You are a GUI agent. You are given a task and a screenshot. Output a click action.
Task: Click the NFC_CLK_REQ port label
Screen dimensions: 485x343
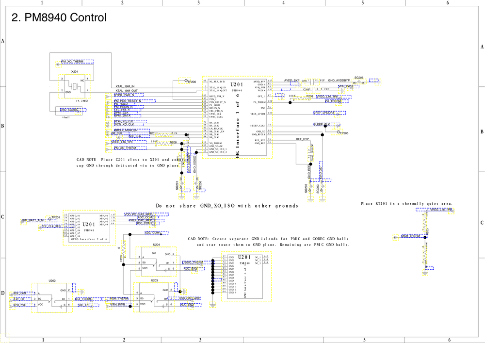click(x=51, y=226)
